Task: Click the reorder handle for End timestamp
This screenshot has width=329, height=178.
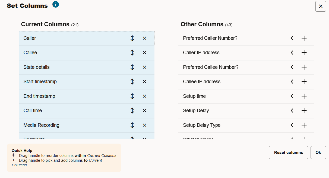Action: click(x=132, y=96)
